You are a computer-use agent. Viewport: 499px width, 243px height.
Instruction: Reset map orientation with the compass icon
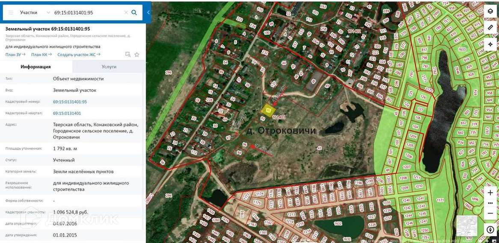click(x=490, y=230)
